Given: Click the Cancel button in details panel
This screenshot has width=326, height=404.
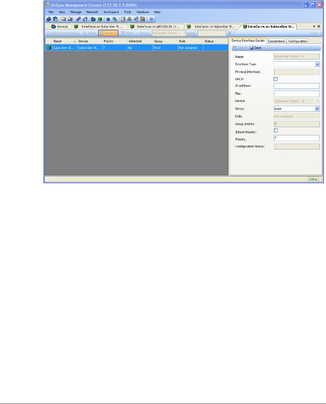Looking at the screenshot, I should [x=240, y=48].
